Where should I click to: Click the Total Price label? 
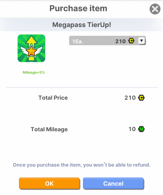[53, 98]
